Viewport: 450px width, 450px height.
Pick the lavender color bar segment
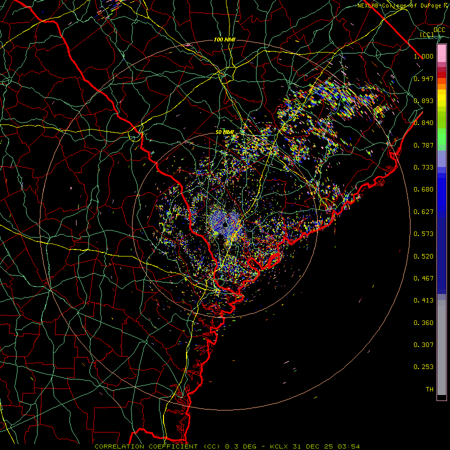point(441,159)
